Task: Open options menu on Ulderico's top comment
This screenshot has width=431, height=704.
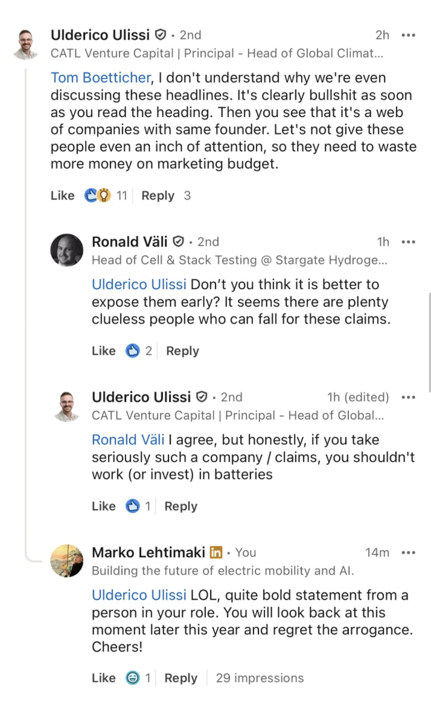Action: [x=408, y=35]
